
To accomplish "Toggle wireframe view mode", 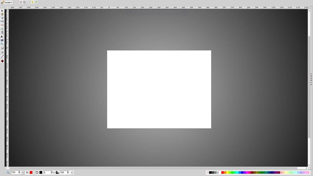I will click(24, 2).
